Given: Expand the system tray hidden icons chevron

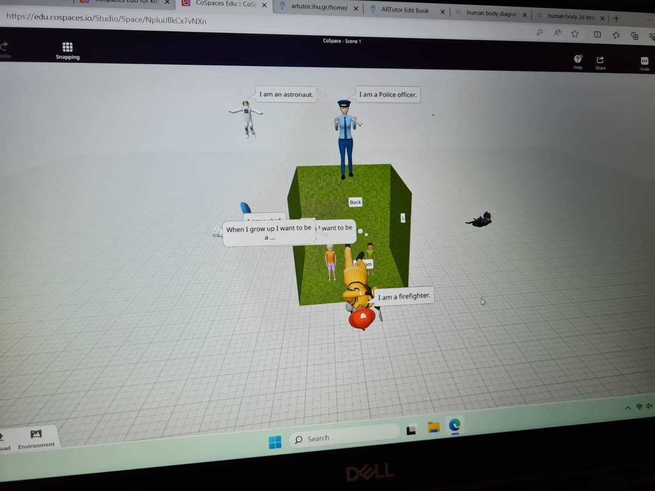Looking at the screenshot, I should 628,408.
